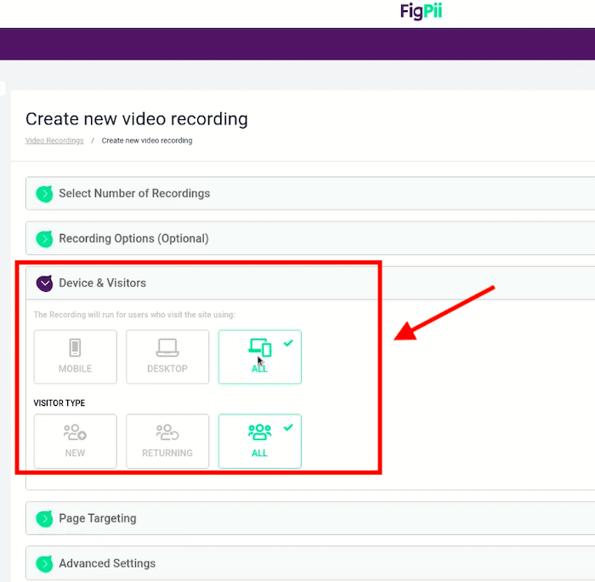Choose the Returning visitor icon
Image resolution: width=595 pixels, height=582 pixels.
point(167,432)
